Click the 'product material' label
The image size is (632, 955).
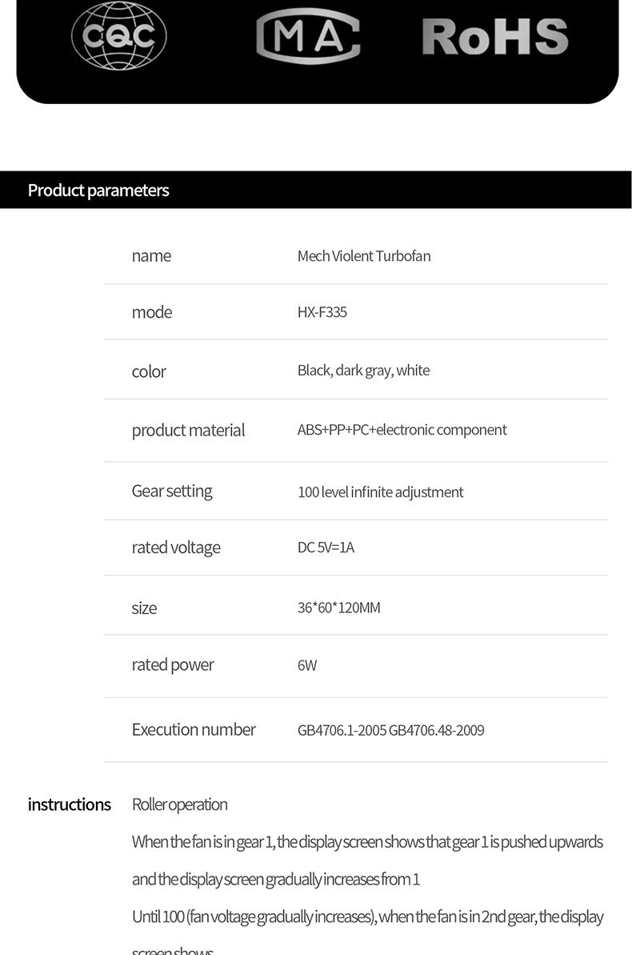tap(188, 431)
